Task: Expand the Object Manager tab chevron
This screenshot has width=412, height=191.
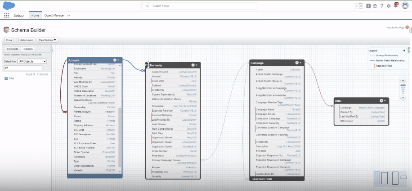Action: point(68,15)
